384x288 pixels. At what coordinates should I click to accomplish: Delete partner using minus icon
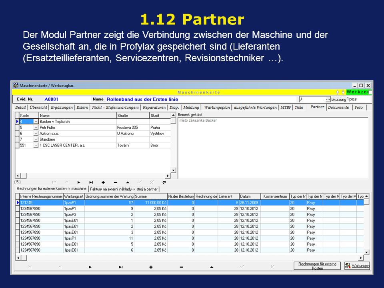(115, 182)
